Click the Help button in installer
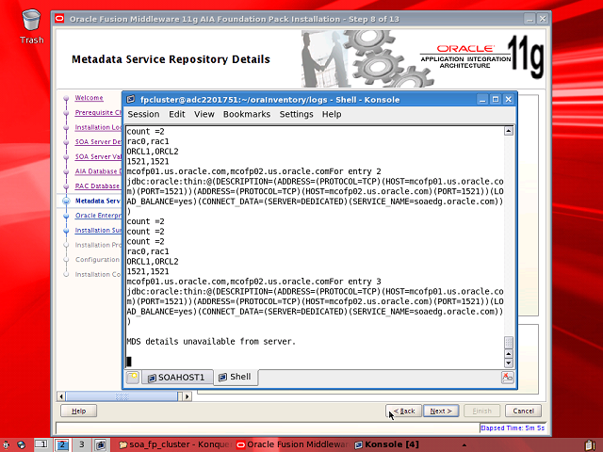This screenshot has width=603, height=452. click(79, 411)
